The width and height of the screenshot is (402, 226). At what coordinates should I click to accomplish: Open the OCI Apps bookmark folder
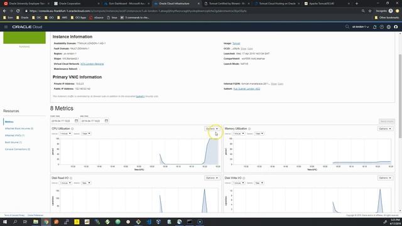79,18
